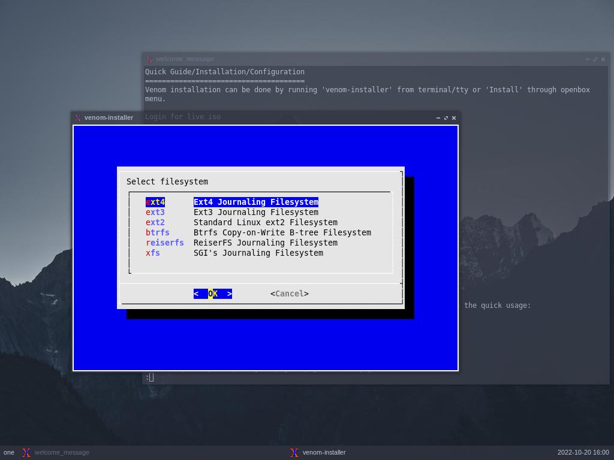Image resolution: width=614 pixels, height=460 pixels.
Task: Maximize the venom-installer window
Action: tap(446, 118)
